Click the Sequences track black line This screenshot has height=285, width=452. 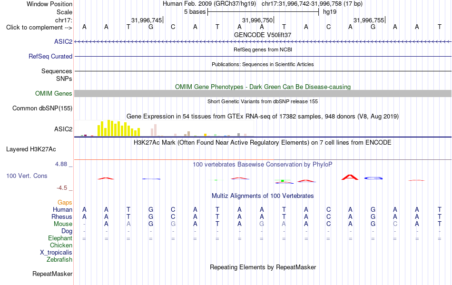point(263,71)
